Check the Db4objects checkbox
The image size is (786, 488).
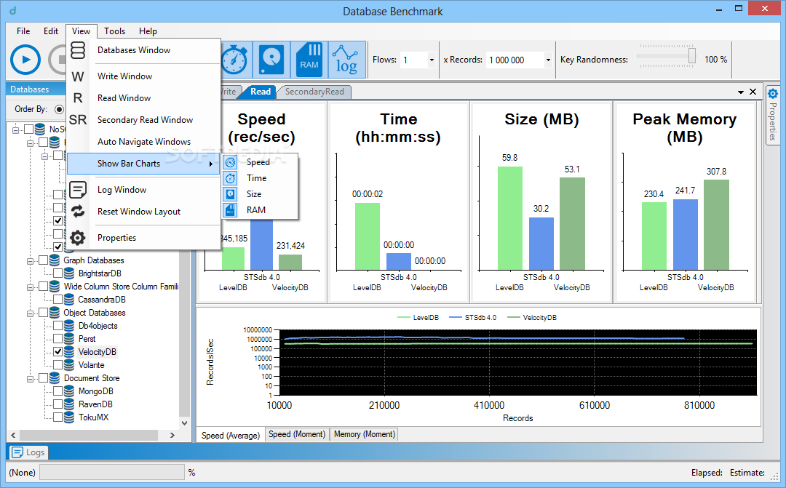click(57, 326)
